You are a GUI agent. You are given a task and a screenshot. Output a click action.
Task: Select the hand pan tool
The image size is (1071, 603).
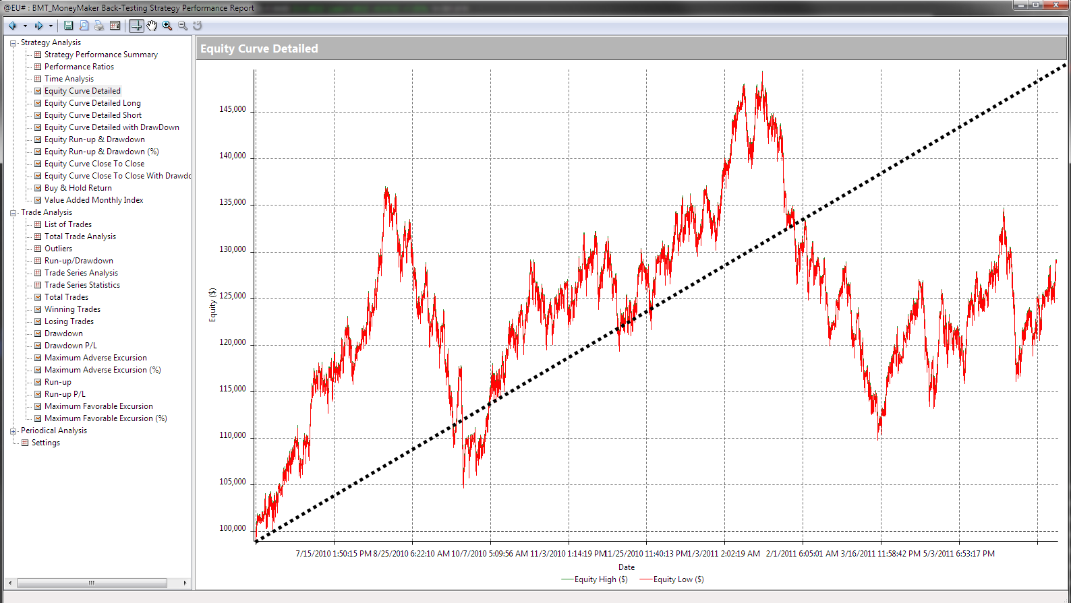click(x=152, y=26)
